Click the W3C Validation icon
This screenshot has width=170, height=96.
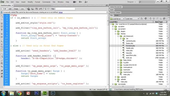pyautogui.click(x=41, y=9)
